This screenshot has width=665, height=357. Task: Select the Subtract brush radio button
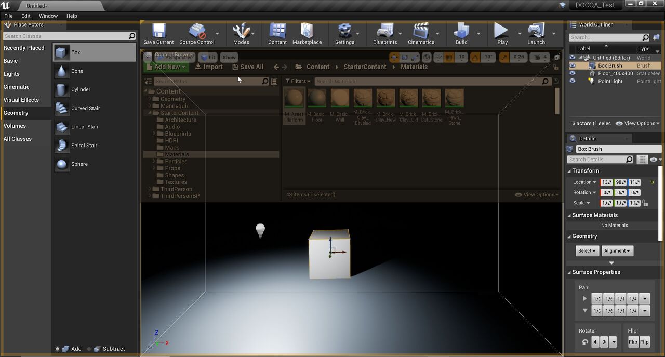(89, 349)
